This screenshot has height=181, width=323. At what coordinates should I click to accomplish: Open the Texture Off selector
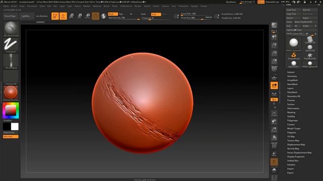coord(11,77)
